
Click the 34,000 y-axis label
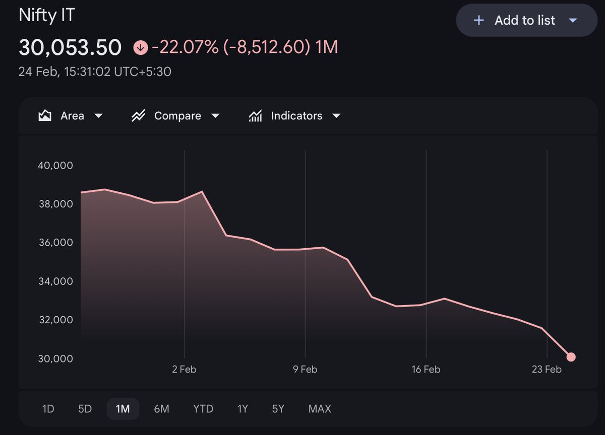coord(55,281)
